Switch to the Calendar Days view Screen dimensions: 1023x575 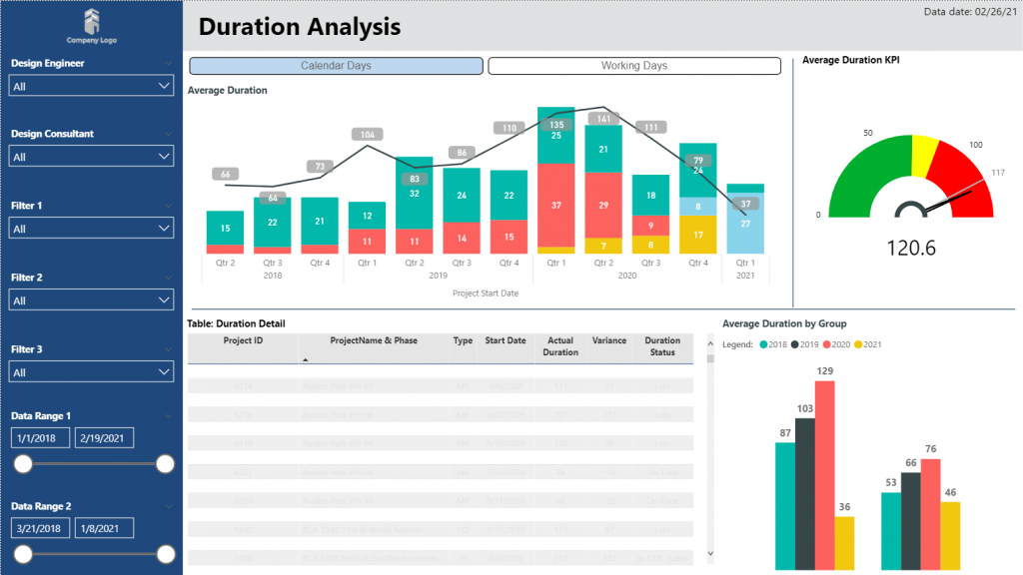click(x=336, y=65)
